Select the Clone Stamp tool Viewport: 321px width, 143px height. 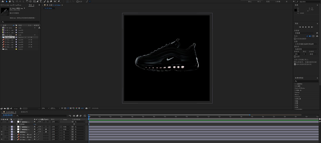[x=48, y=2]
